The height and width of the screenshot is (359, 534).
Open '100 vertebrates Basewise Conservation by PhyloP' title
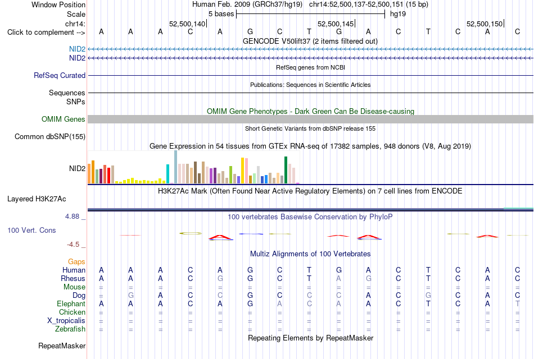tap(310, 217)
